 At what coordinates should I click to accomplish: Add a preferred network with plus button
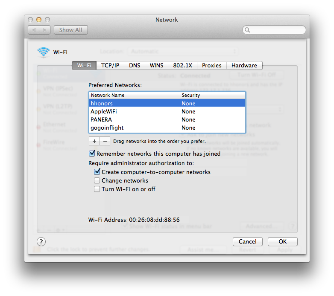[94, 141]
